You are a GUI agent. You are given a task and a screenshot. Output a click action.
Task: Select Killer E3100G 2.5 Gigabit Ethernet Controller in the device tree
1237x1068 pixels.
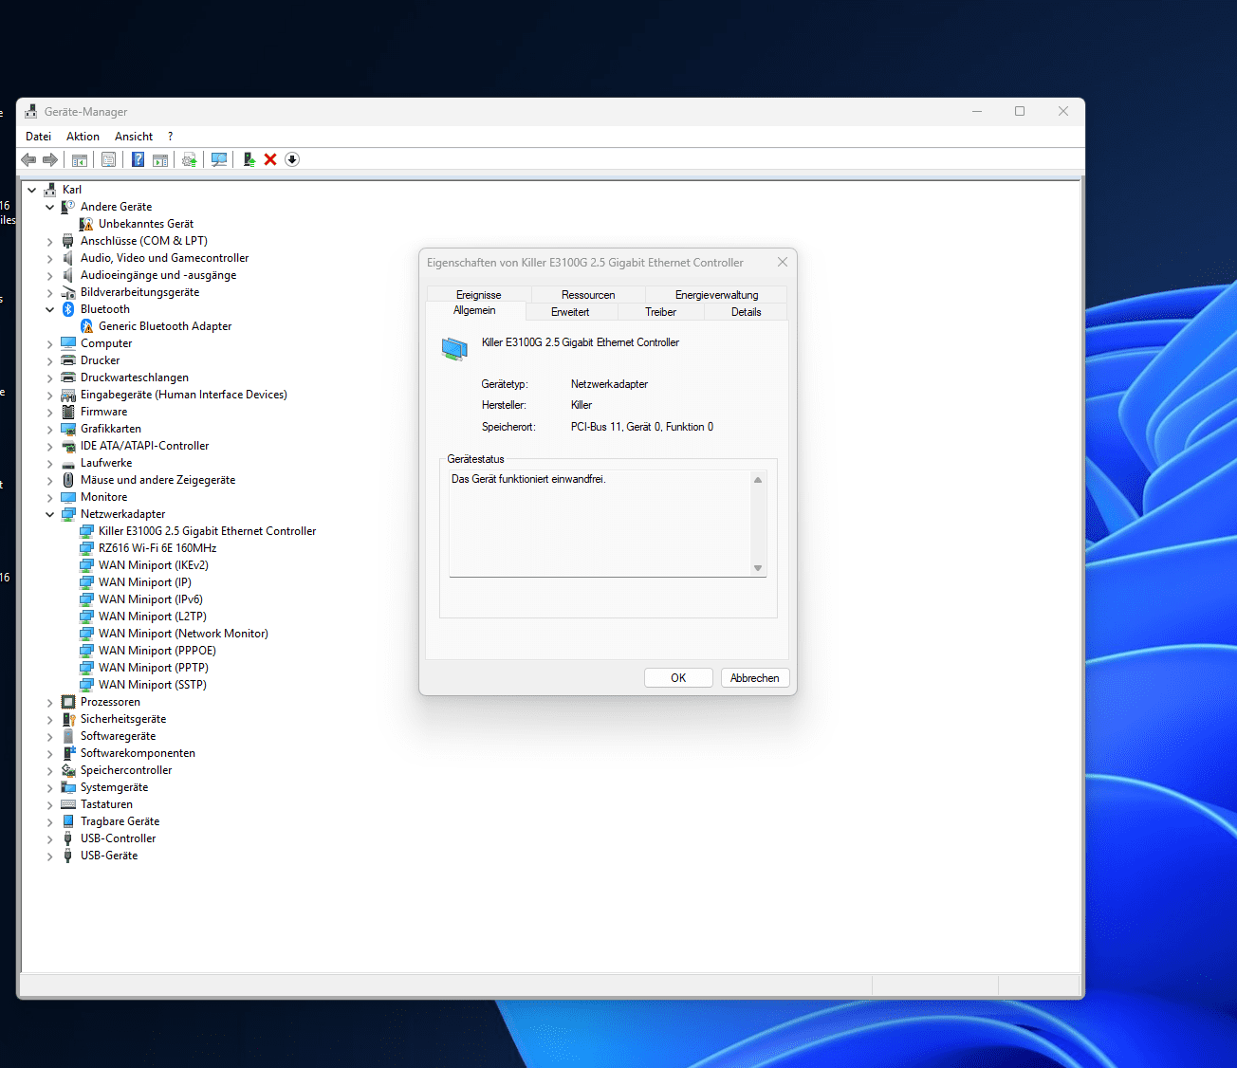point(207,531)
